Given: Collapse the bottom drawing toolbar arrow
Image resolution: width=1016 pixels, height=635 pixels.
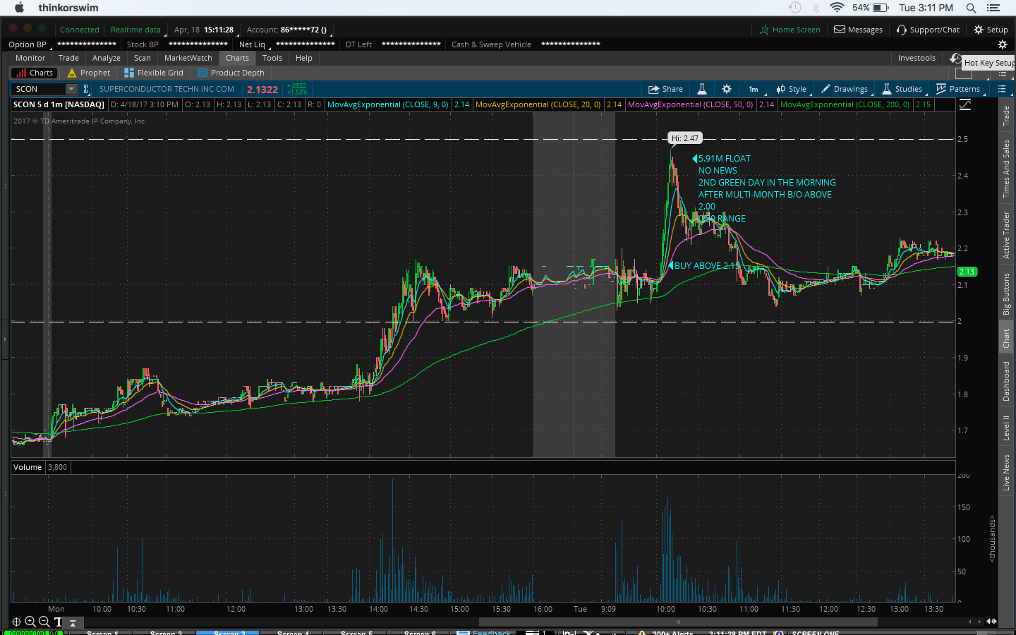Looking at the screenshot, I should point(73,622).
